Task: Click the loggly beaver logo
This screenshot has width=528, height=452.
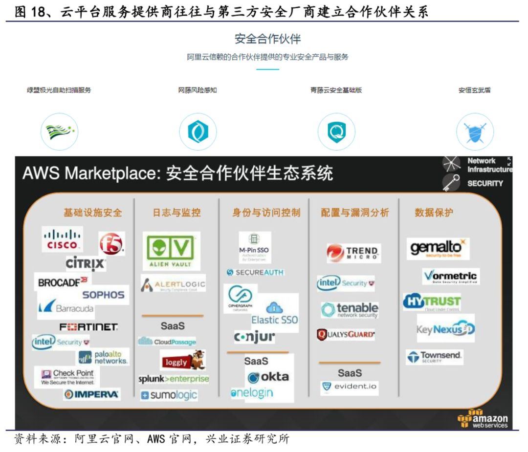Action: [x=183, y=360]
